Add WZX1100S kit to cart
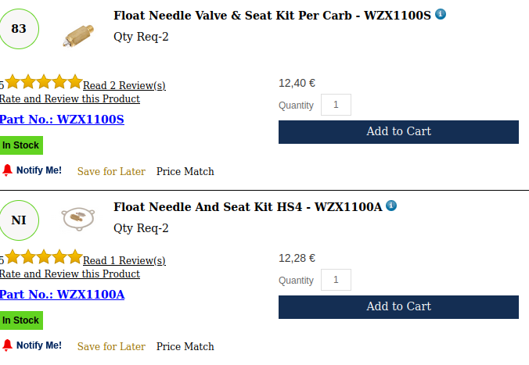529x365 pixels. point(398,131)
